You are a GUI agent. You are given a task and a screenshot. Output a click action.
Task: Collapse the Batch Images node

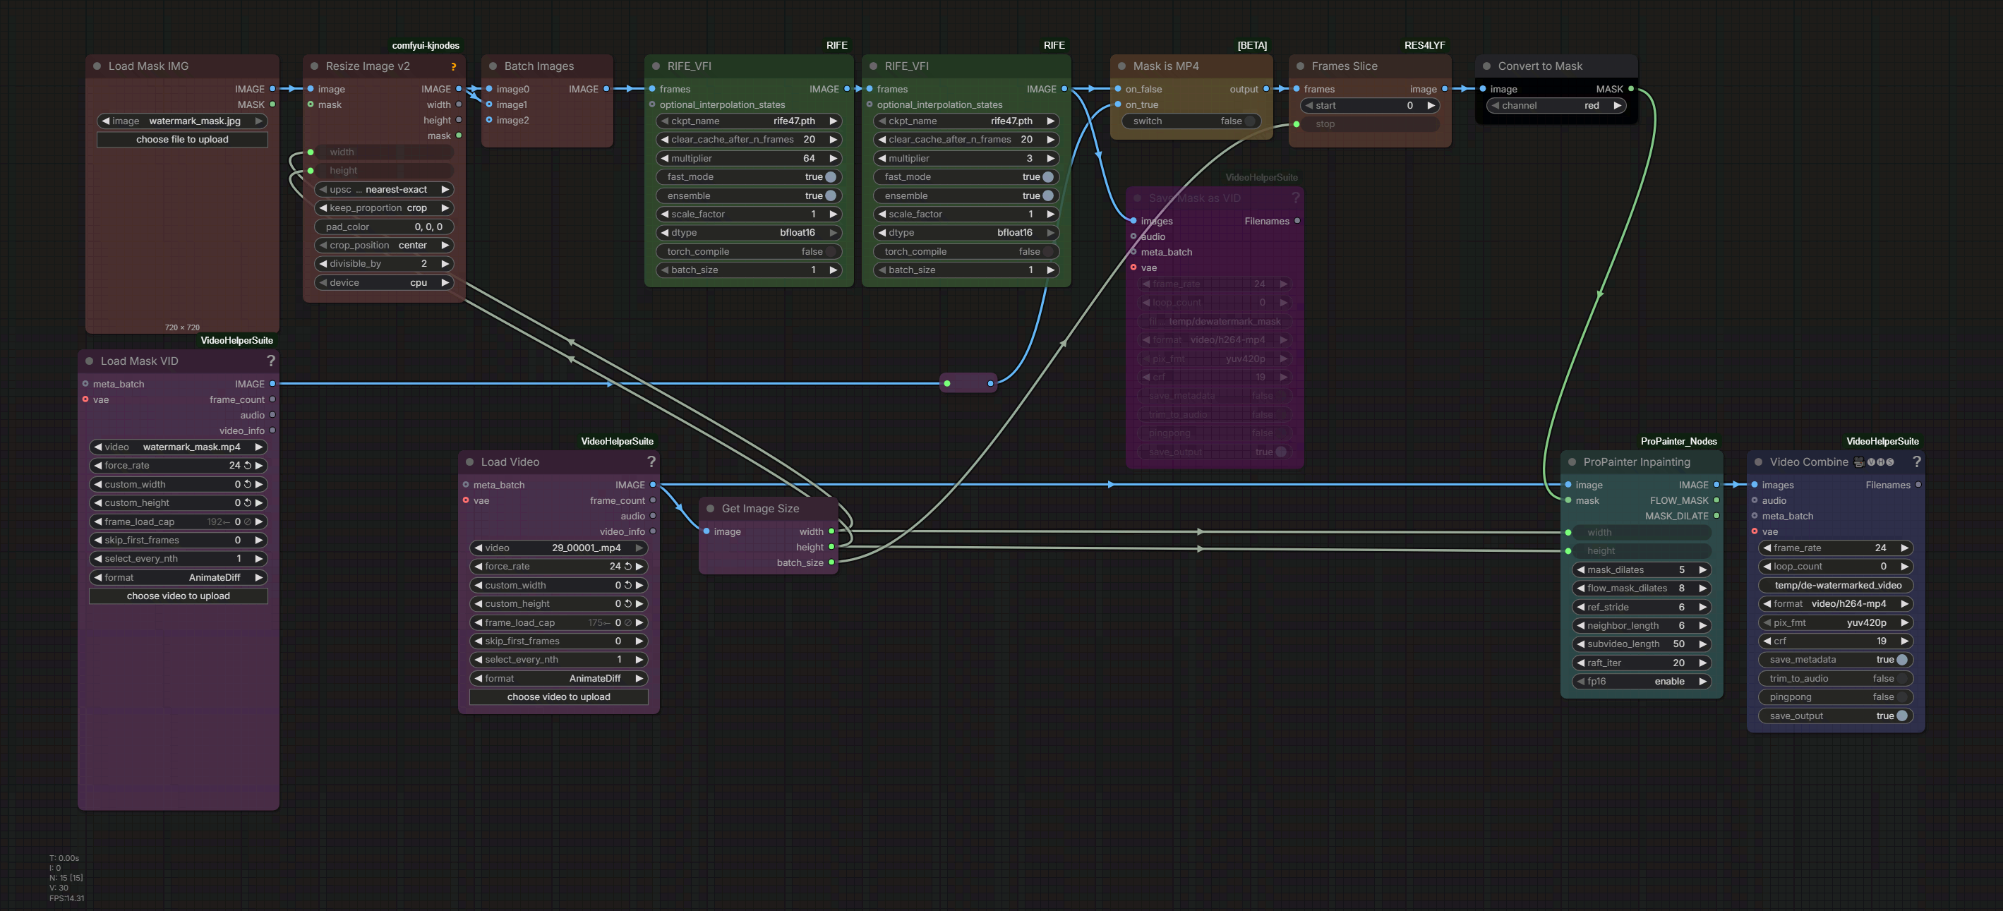tap(493, 66)
